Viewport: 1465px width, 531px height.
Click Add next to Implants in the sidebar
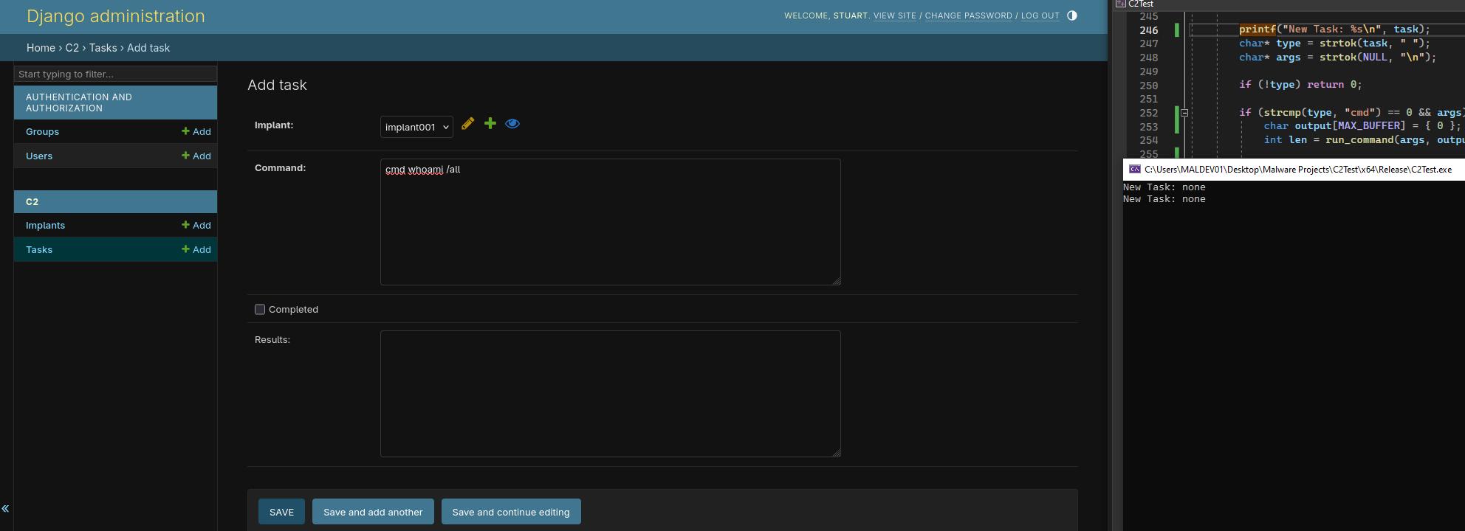(x=196, y=225)
